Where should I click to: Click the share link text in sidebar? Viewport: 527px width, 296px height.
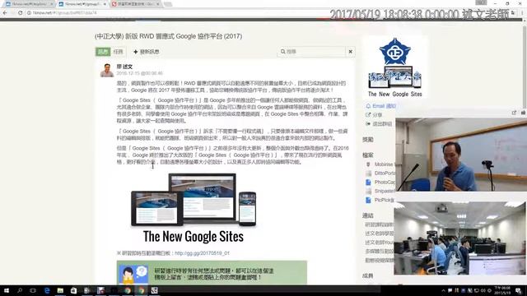[377, 115]
